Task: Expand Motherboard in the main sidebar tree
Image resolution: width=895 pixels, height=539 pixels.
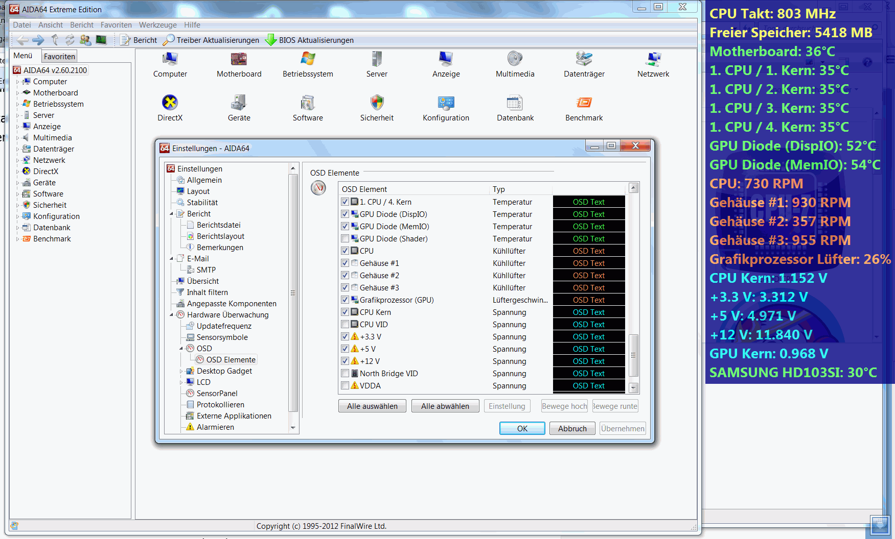Action: pos(17,93)
